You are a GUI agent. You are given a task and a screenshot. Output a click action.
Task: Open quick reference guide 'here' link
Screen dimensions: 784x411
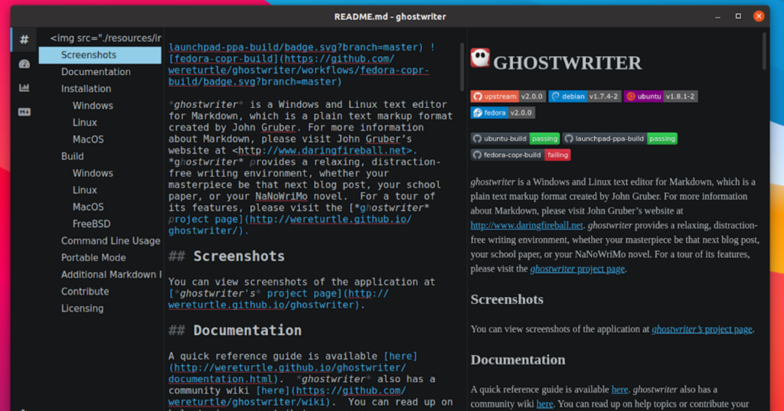point(619,390)
